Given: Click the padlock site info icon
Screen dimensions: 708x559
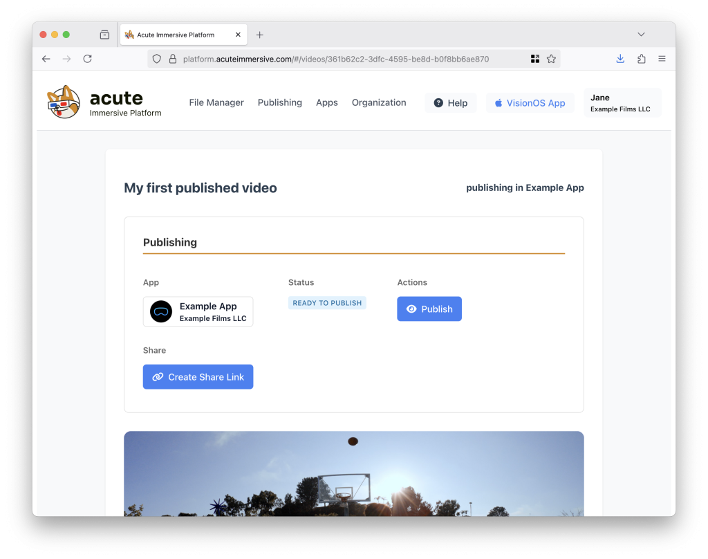Looking at the screenshot, I should click(x=172, y=59).
